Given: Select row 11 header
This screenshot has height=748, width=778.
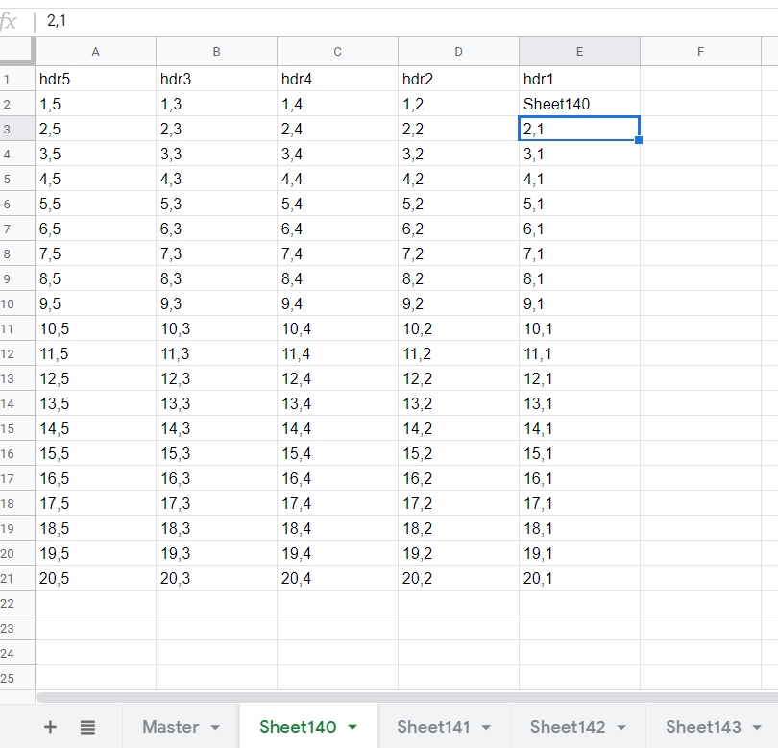Looking at the screenshot, I should 16,328.
